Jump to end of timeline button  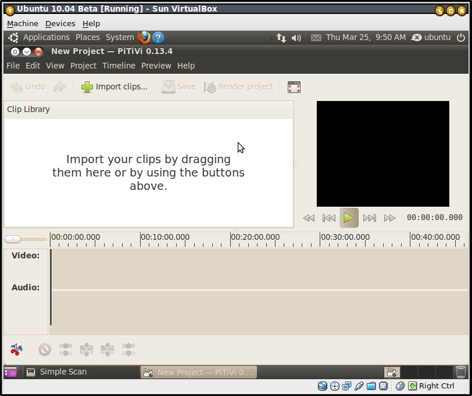tap(369, 218)
